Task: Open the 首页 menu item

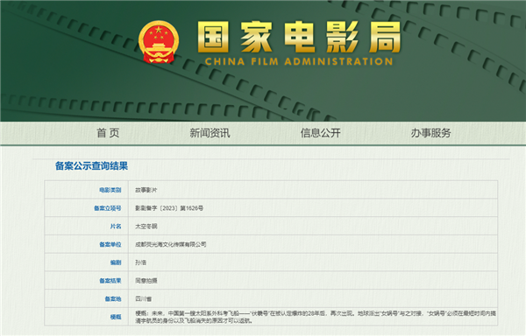Action: [108, 133]
